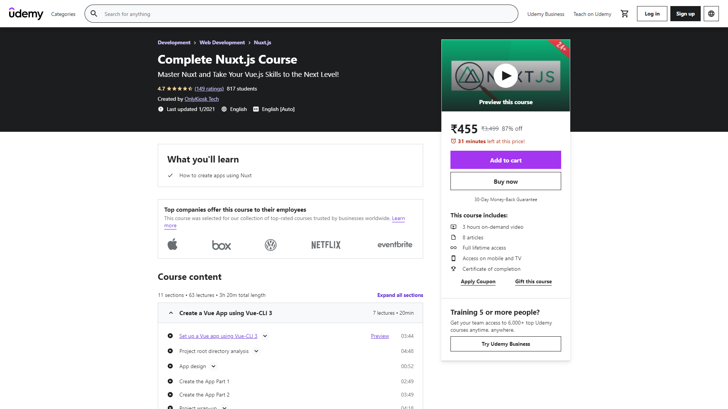Image resolution: width=728 pixels, height=409 pixels.
Task: Click the ₹455 price
Action: [x=464, y=129]
